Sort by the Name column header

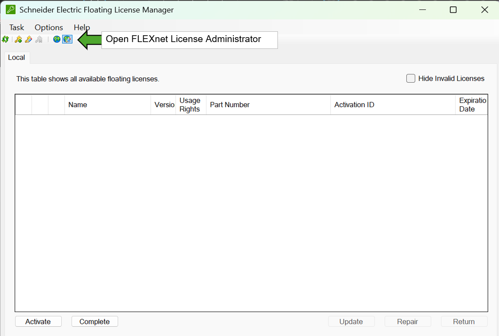click(107, 105)
